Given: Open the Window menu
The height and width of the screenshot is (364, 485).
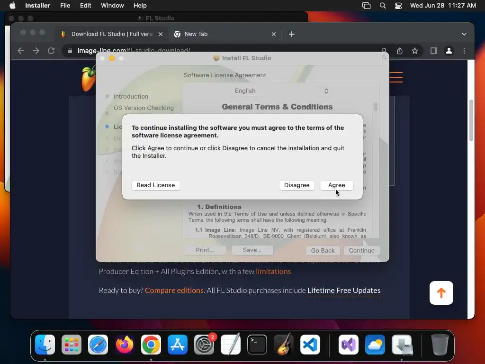Looking at the screenshot, I should tap(112, 5).
